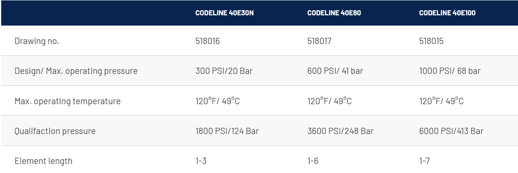Click the CODELINE 40E60 column header

click(x=334, y=13)
